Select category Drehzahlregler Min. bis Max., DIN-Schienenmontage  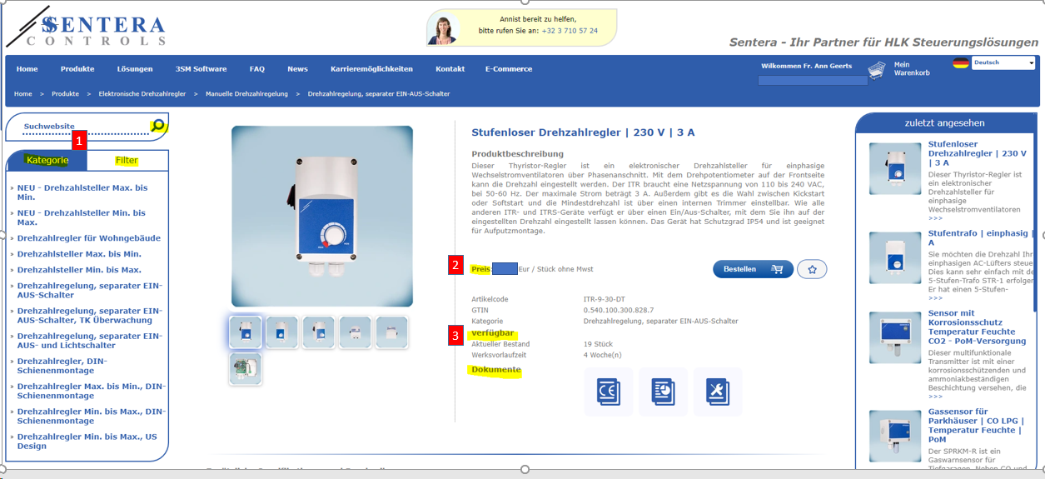(x=92, y=416)
